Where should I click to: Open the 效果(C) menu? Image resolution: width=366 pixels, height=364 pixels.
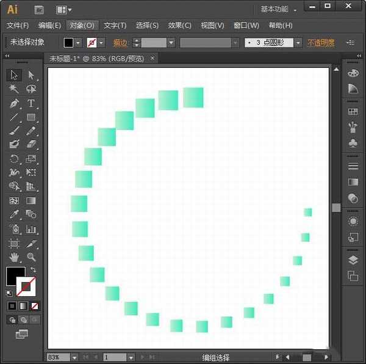click(179, 26)
